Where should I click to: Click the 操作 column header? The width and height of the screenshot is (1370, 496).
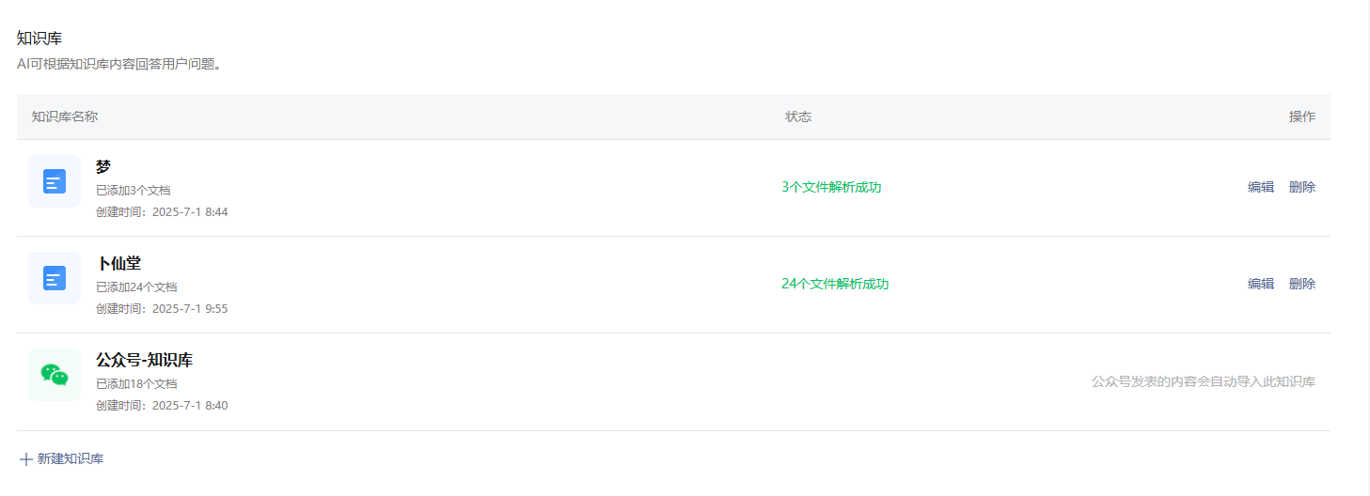coord(1302,116)
